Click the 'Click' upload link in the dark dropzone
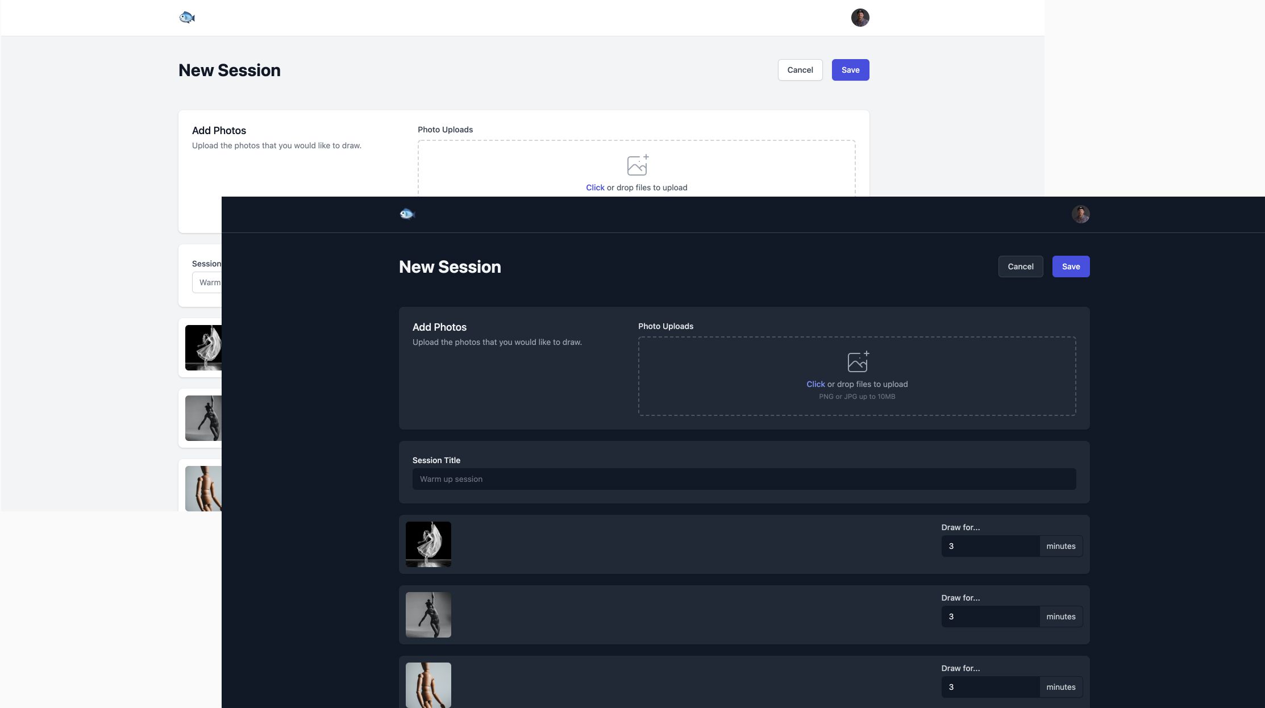 pos(815,384)
